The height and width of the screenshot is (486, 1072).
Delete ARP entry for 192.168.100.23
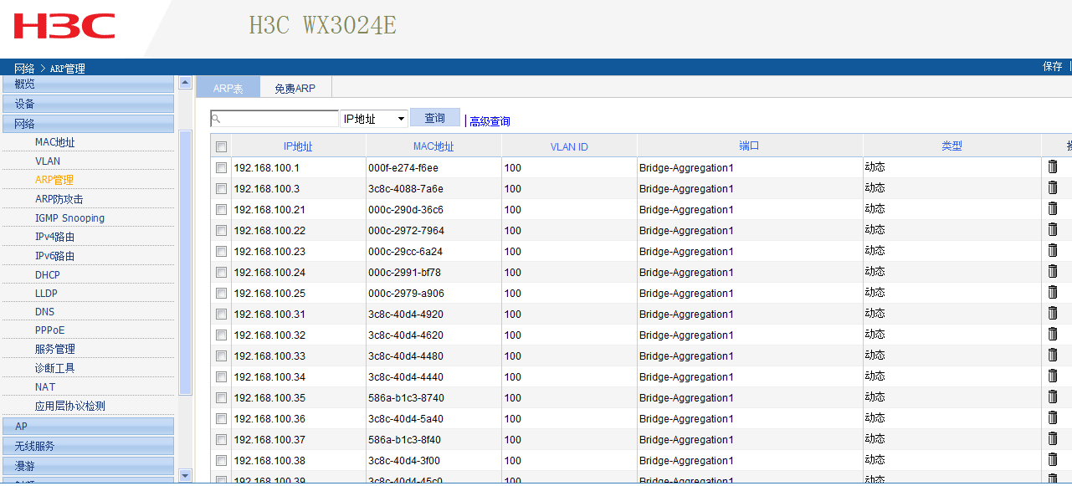pos(1053,250)
